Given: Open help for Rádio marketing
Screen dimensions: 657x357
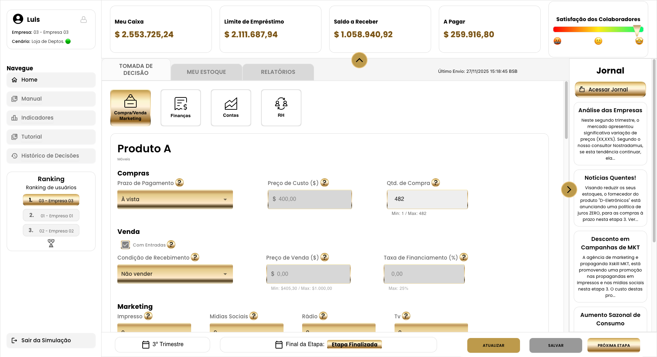Looking at the screenshot, I should [x=323, y=316].
